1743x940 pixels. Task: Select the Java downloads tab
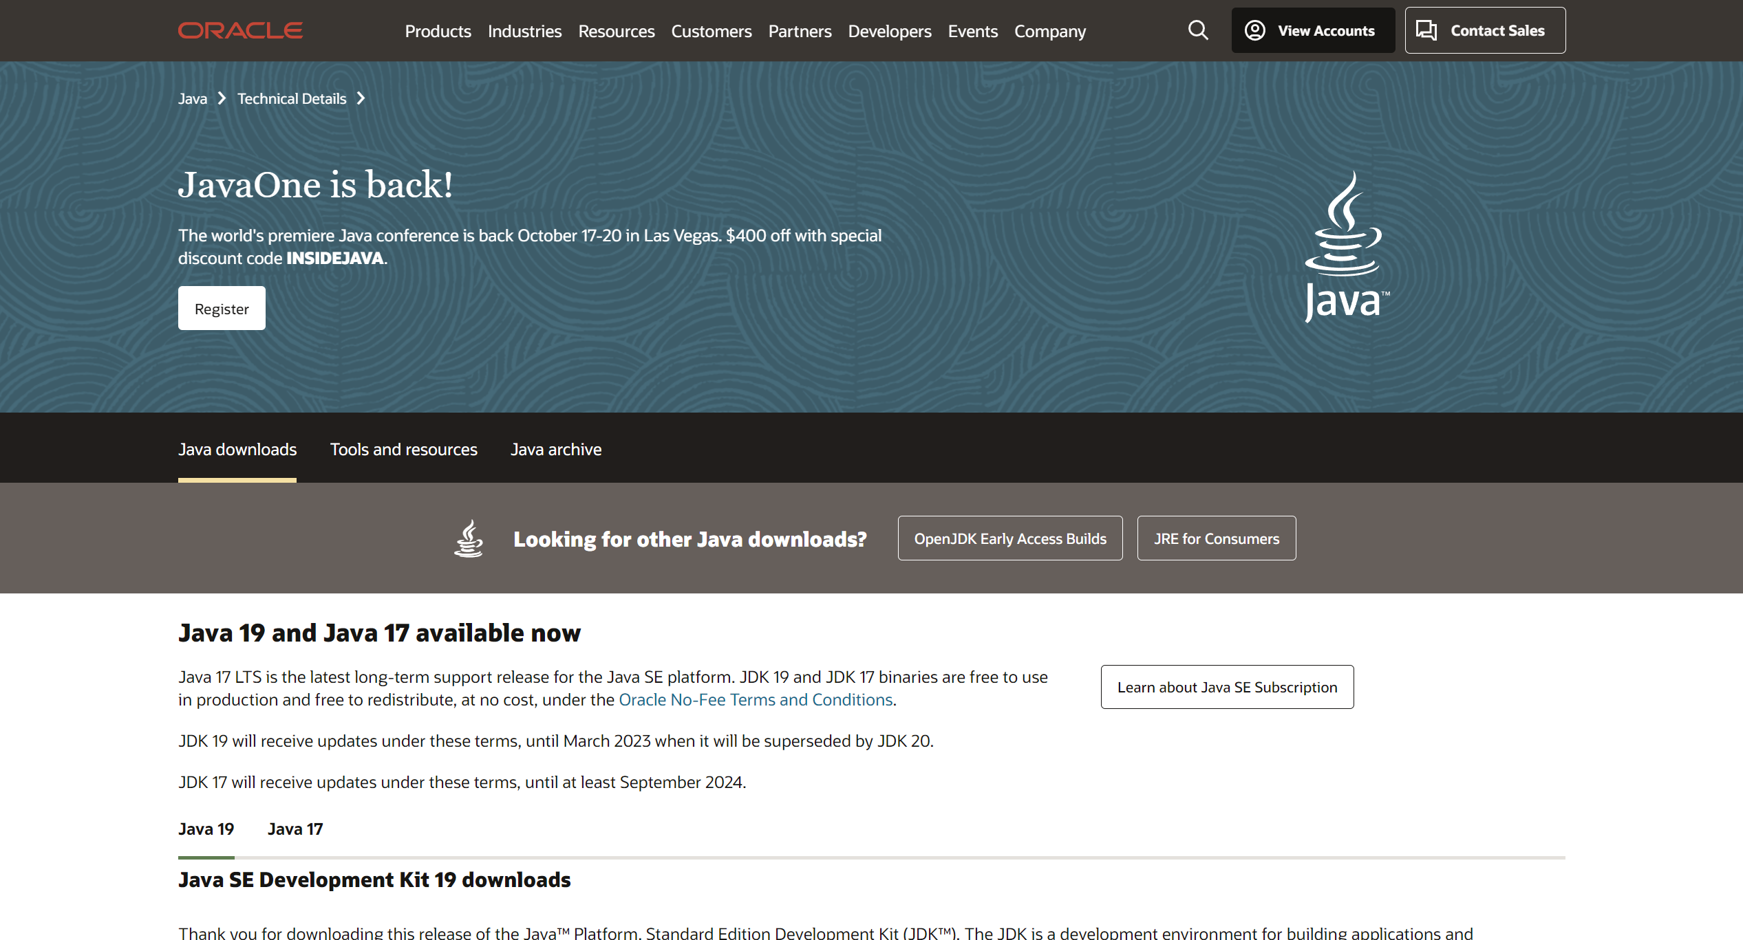(237, 449)
